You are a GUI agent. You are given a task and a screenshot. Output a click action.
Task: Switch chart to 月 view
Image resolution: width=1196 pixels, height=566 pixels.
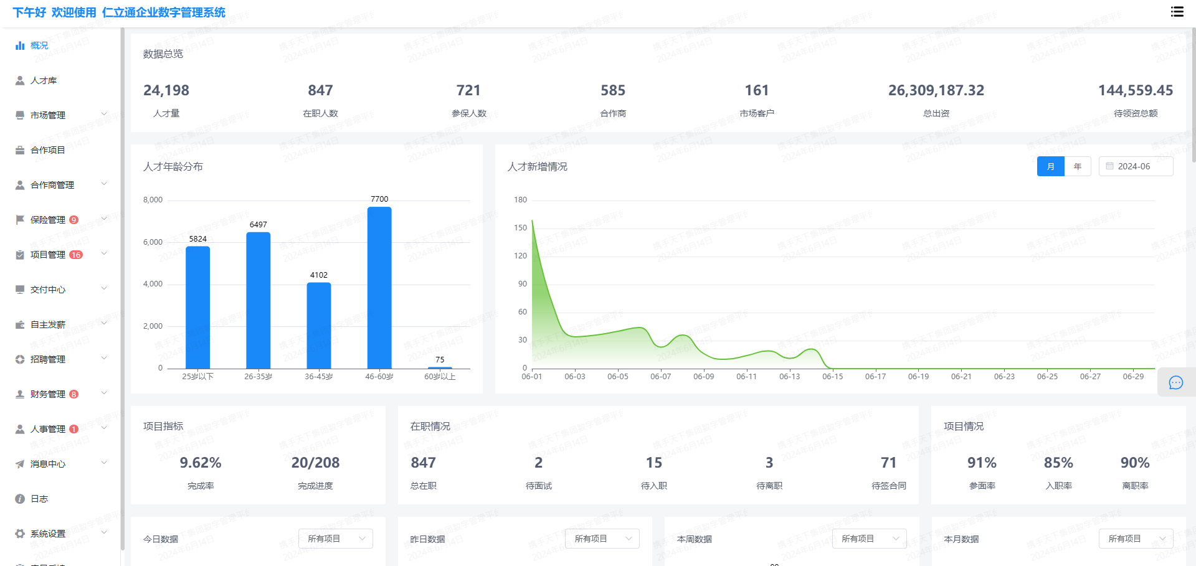tap(1050, 166)
